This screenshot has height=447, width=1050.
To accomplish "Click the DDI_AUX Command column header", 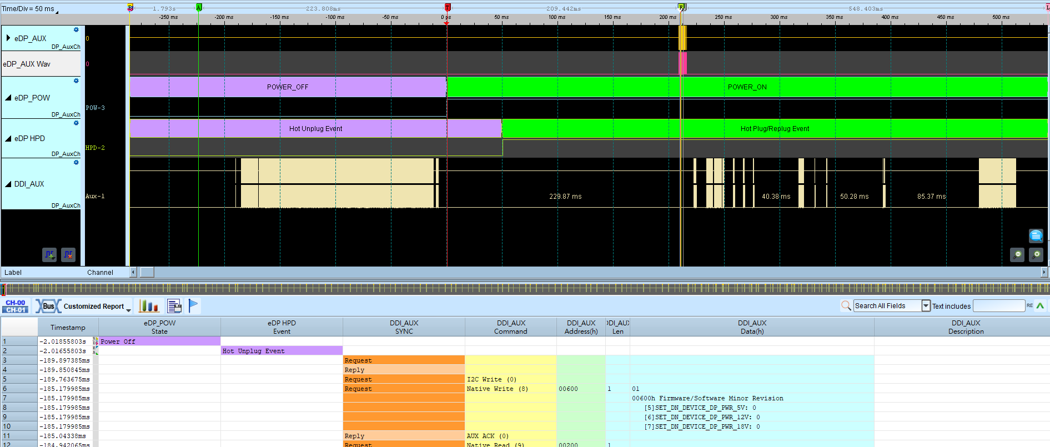I will pyautogui.click(x=511, y=327).
